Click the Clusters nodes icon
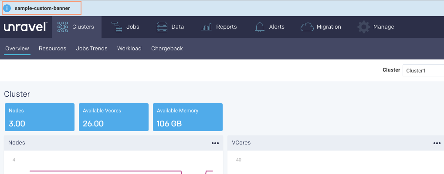This screenshot has height=174, width=444. [63, 27]
